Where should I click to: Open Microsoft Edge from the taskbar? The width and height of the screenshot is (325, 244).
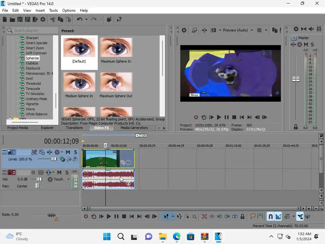click(x=177, y=236)
